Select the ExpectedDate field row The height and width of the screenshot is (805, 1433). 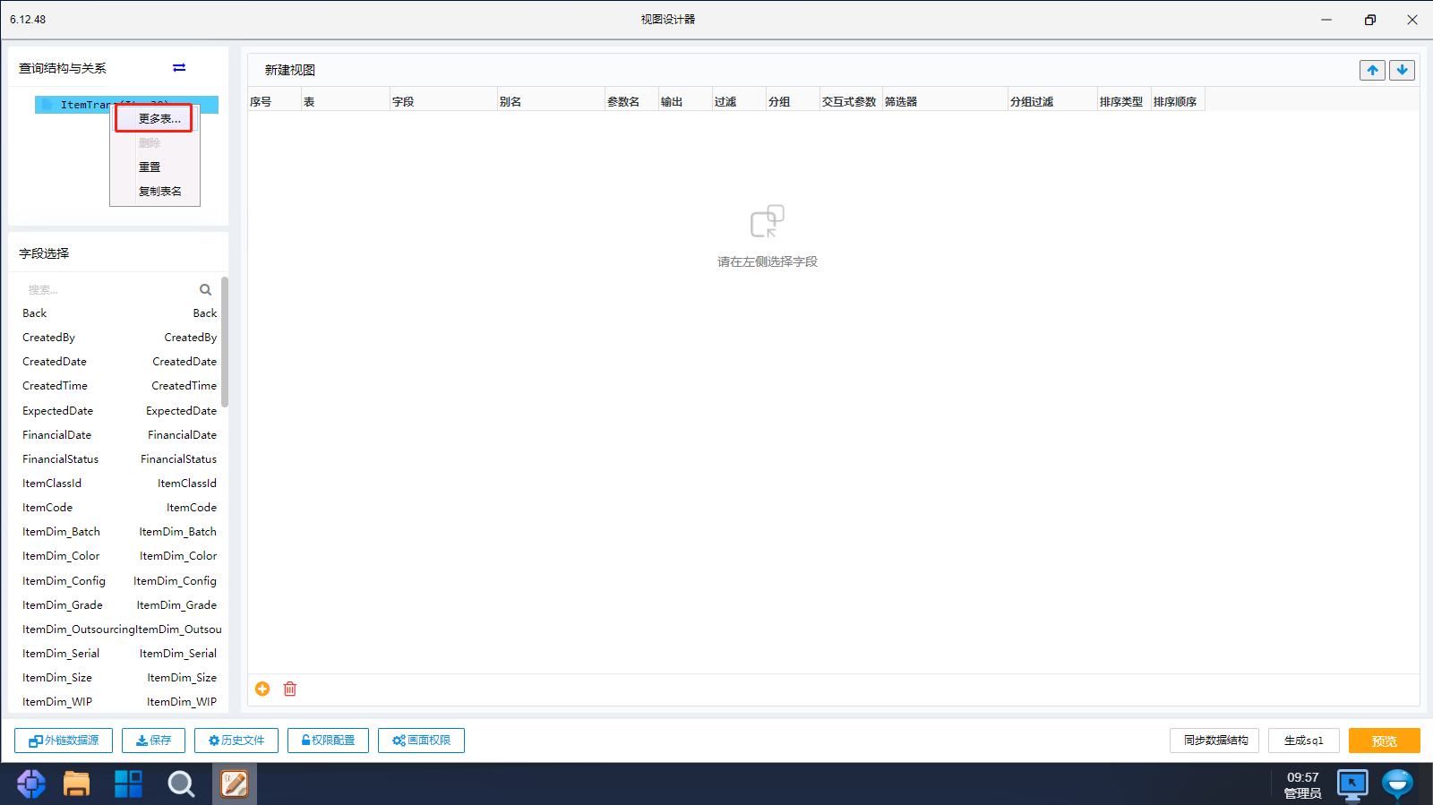(x=119, y=411)
